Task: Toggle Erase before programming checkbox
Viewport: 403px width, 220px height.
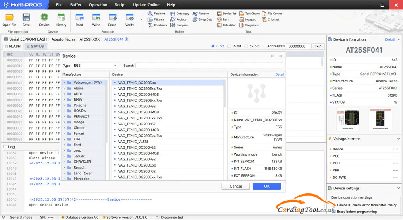Action: pyautogui.click(x=334, y=212)
